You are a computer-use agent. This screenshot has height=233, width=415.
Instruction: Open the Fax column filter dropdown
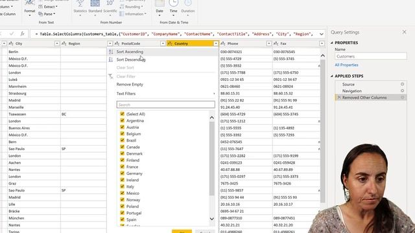coord(322,43)
